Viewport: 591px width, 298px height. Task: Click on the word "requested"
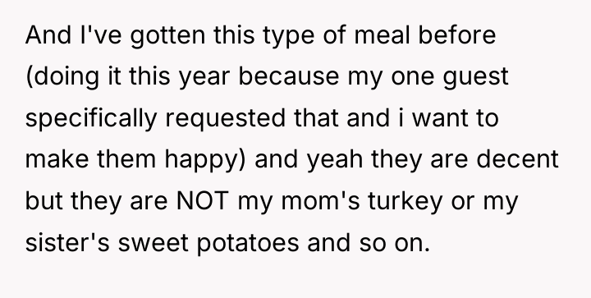(226, 119)
